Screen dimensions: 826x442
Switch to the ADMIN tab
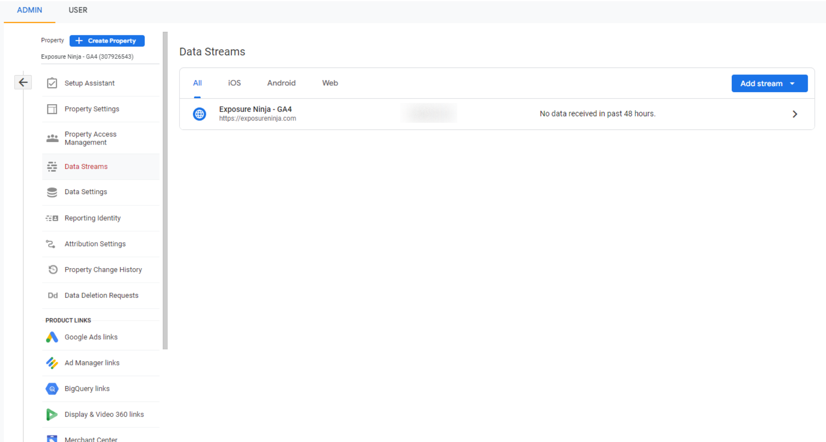tap(30, 10)
